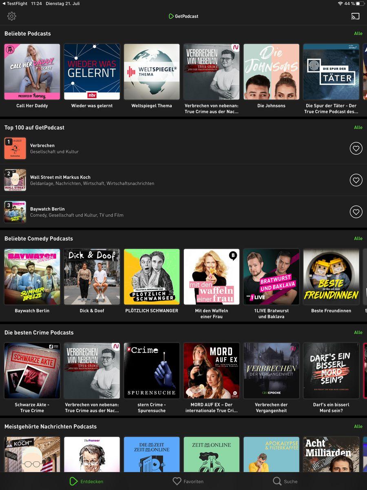Open Weltspiegel Thema cover
367x490 pixels.
coord(152,72)
